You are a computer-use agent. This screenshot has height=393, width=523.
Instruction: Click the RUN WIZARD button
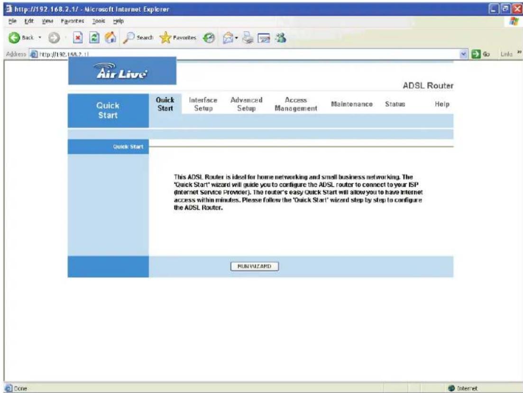255,266
